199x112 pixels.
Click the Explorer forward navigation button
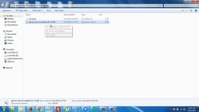(6, 6)
